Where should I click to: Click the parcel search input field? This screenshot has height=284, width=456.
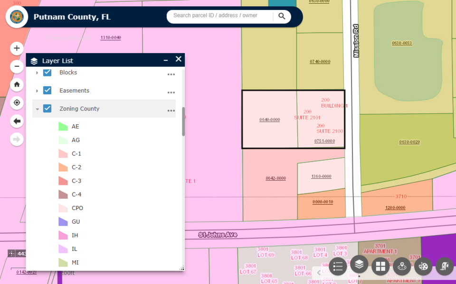click(218, 16)
